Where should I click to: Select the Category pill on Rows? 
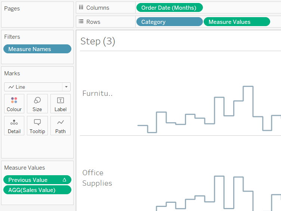pos(169,22)
